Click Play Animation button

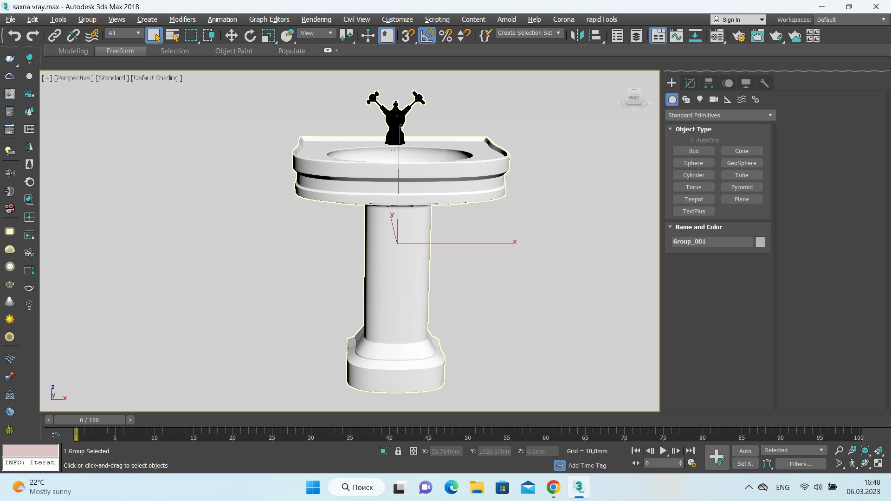pos(663,450)
